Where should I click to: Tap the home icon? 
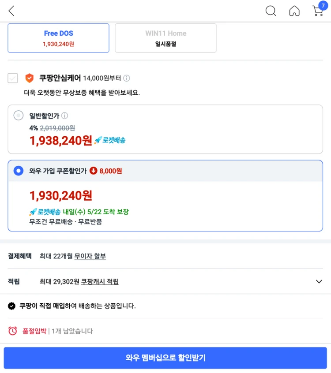click(x=294, y=11)
